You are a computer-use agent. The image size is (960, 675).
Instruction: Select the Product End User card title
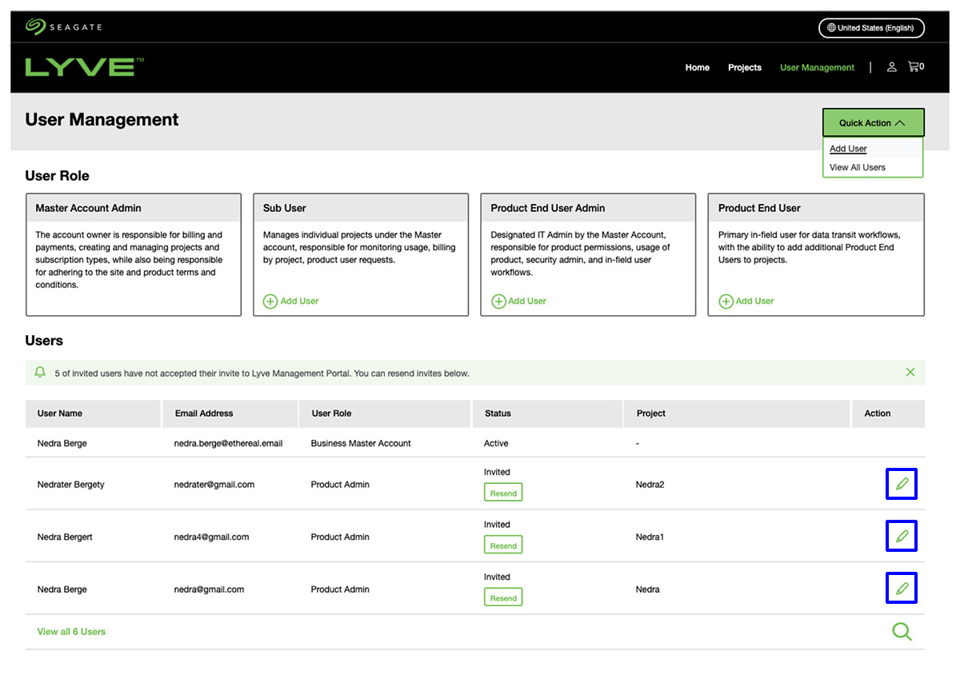tap(759, 208)
